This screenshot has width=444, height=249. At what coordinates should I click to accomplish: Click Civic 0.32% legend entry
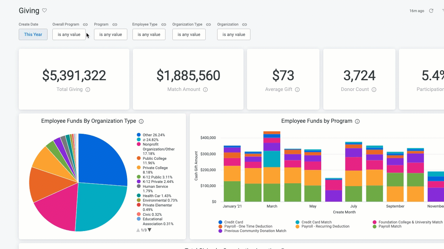(149, 214)
